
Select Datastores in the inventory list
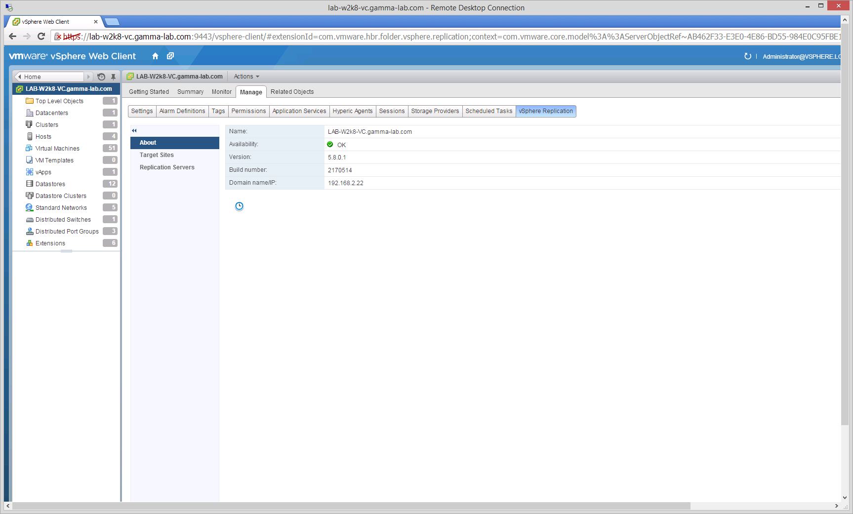[x=50, y=184]
